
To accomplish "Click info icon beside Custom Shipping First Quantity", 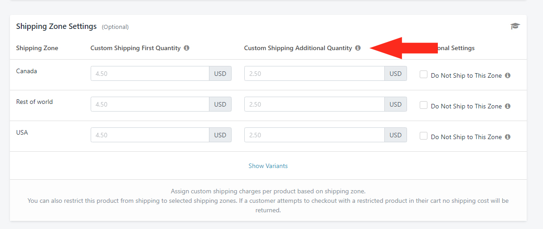I will pos(186,48).
